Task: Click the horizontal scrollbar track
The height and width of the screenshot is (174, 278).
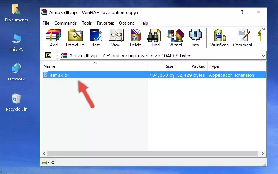Action: pos(153,153)
